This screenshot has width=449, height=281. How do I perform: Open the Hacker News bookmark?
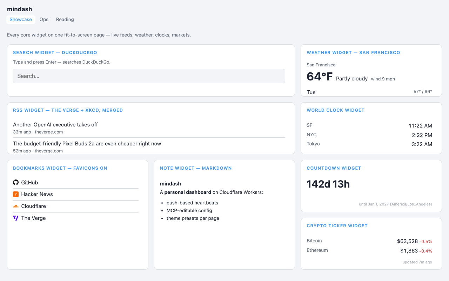click(37, 194)
